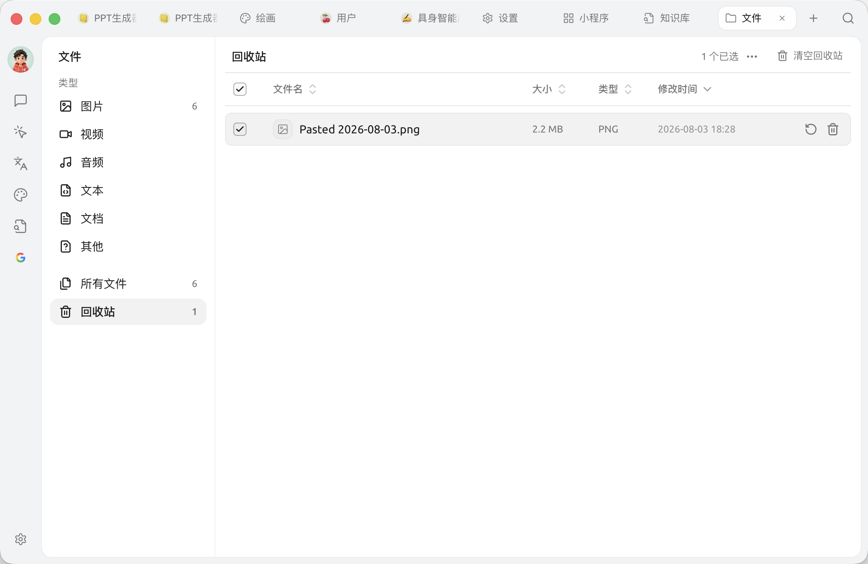Restore Pasted 2026-08-03.png with the restore icon

[x=811, y=129]
